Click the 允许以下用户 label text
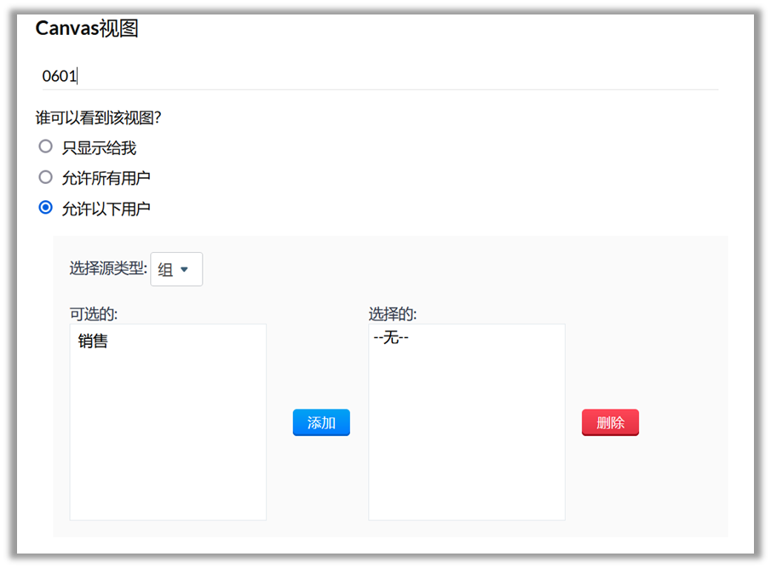771x568 pixels. pyautogui.click(x=106, y=209)
